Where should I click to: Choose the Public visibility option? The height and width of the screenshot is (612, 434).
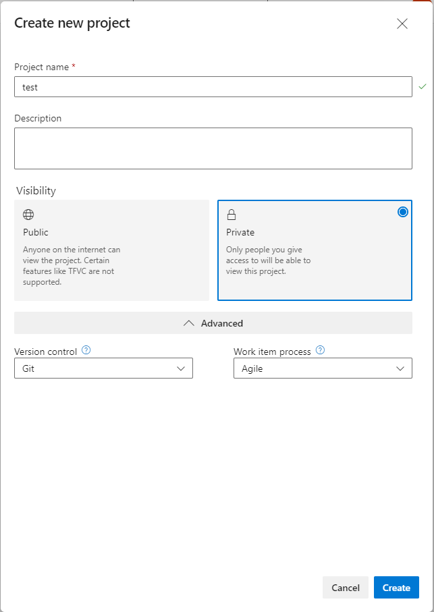(x=111, y=250)
